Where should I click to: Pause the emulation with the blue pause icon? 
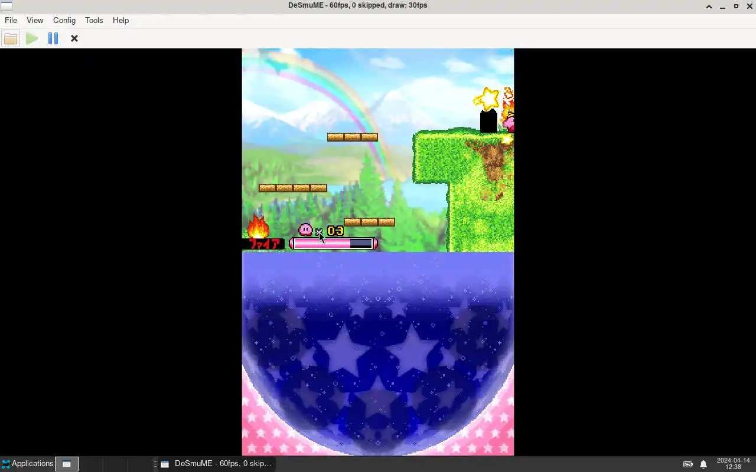[x=53, y=38]
